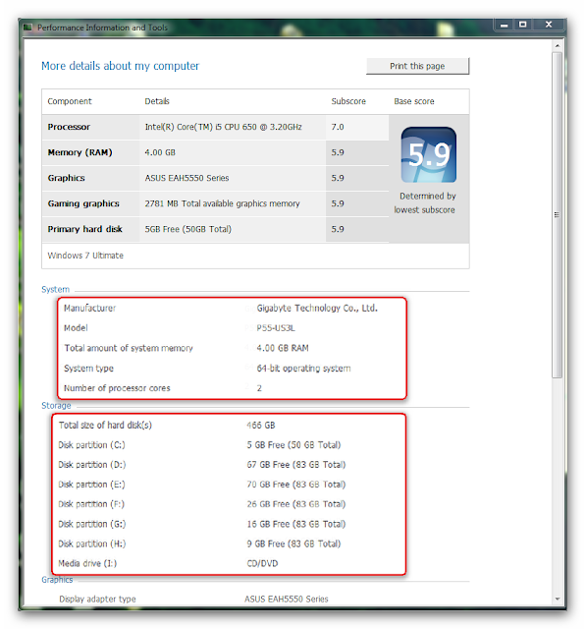
Task: Click 'Intel(R) Core(TM) i5 CPU 650 @ 3.20GHz'
Action: click(223, 127)
